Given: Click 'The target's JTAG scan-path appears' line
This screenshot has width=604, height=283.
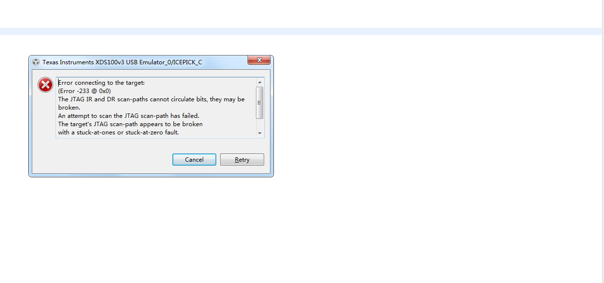Looking at the screenshot, I should (130, 124).
